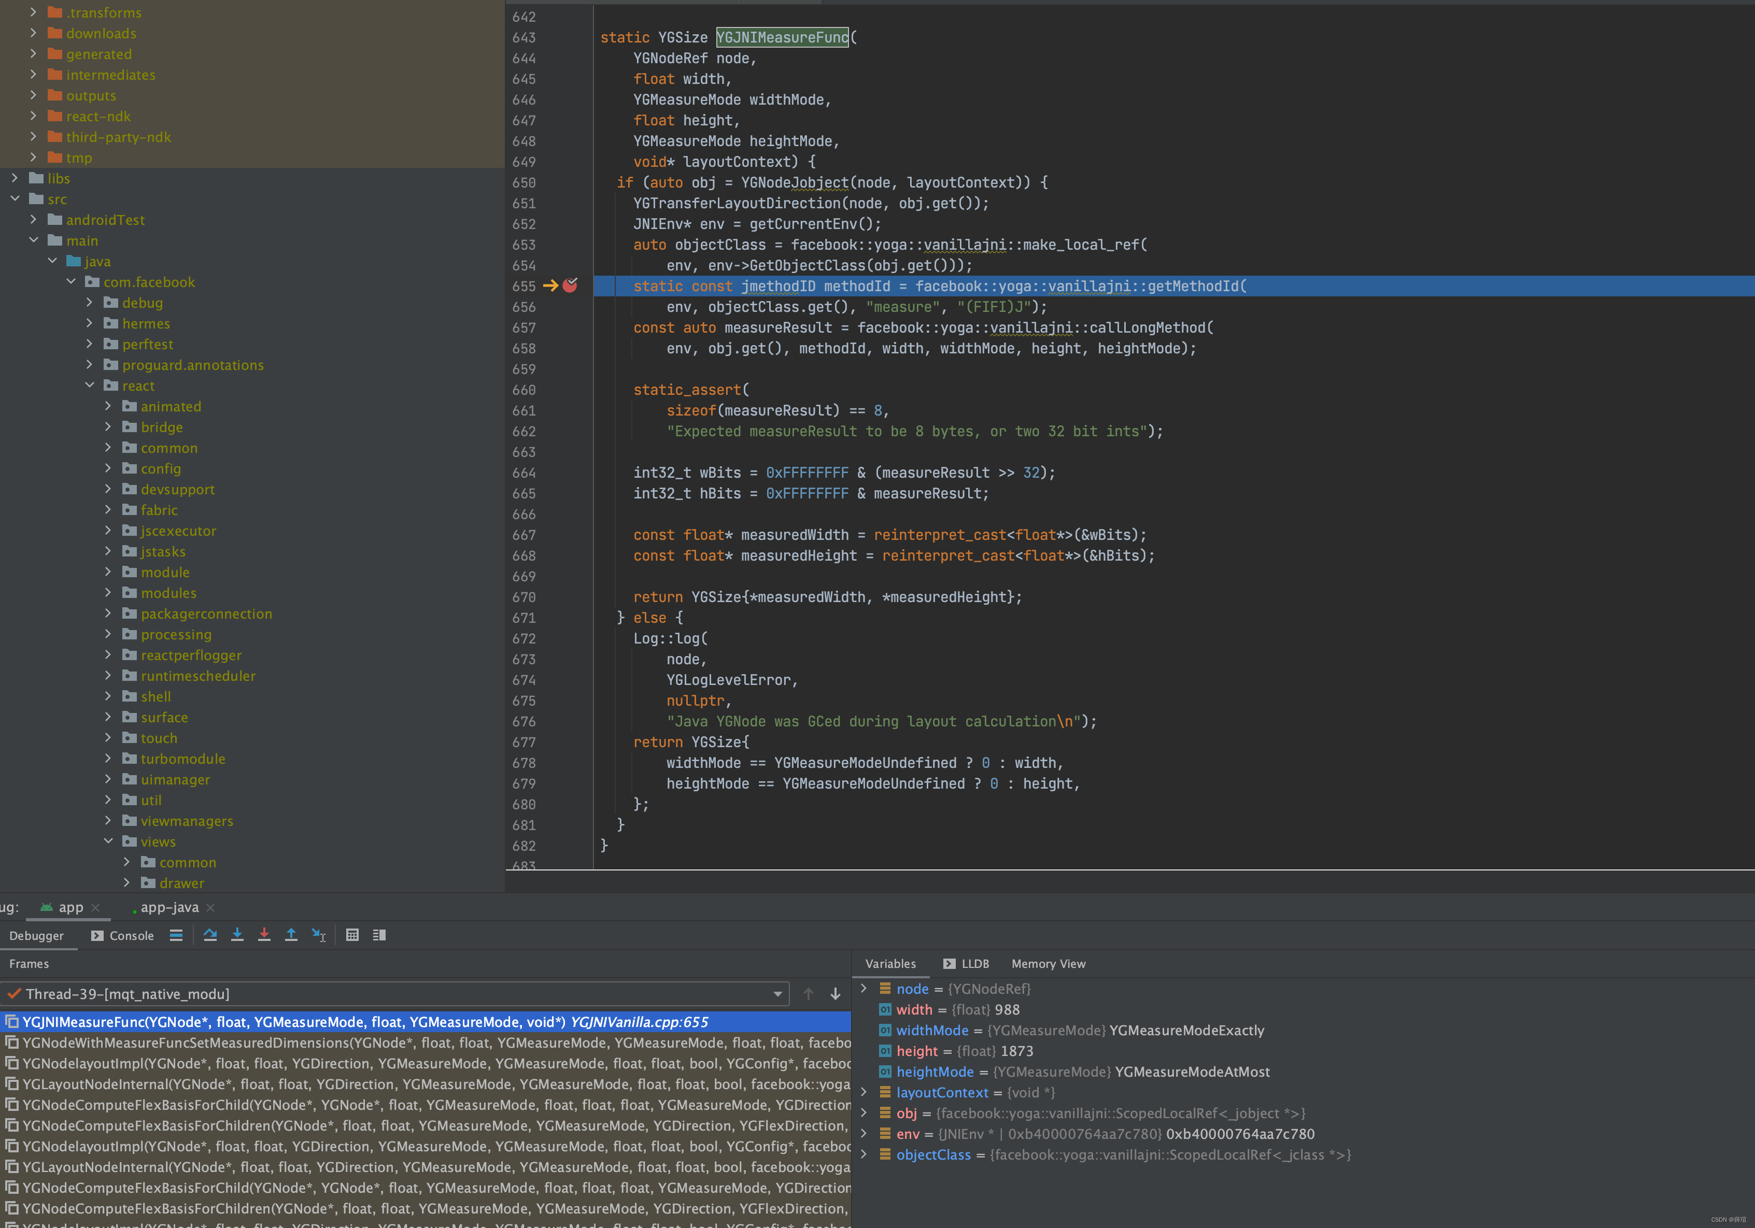Close the app debug session tab
Image resolution: width=1755 pixels, height=1228 pixels.
click(95, 908)
